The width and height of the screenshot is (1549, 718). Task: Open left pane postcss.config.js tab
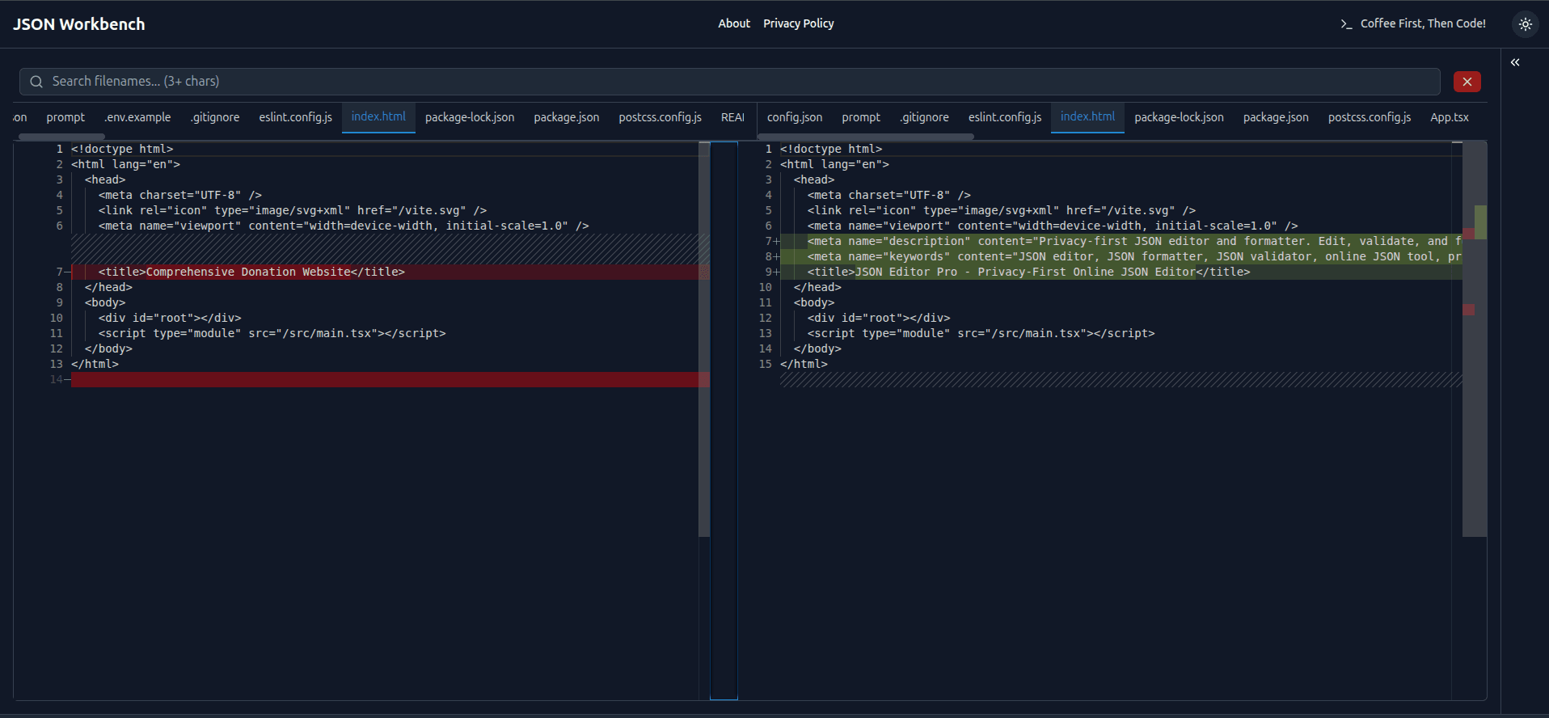point(660,117)
